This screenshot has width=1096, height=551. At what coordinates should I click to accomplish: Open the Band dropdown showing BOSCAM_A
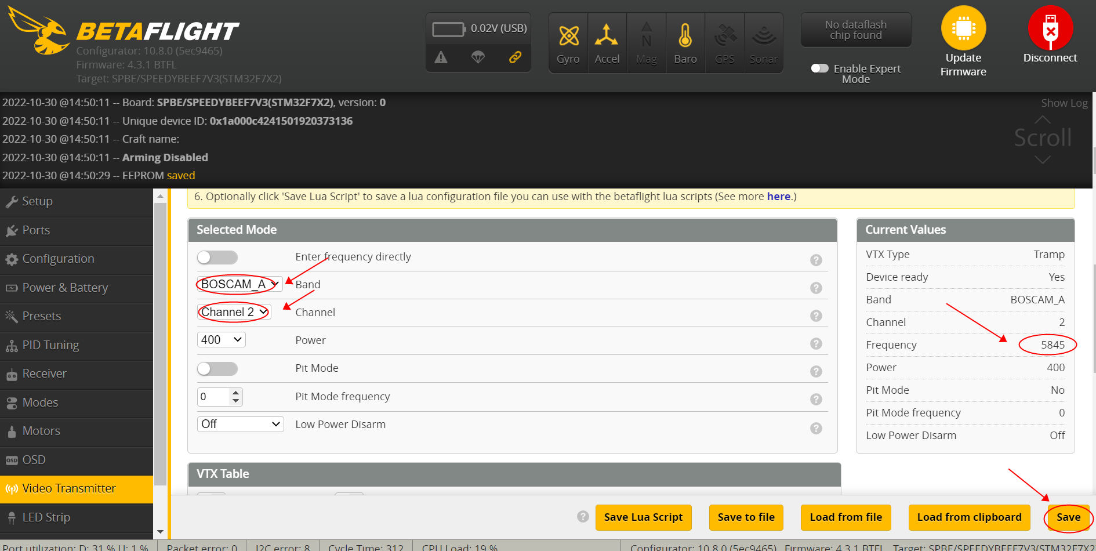[x=239, y=284]
